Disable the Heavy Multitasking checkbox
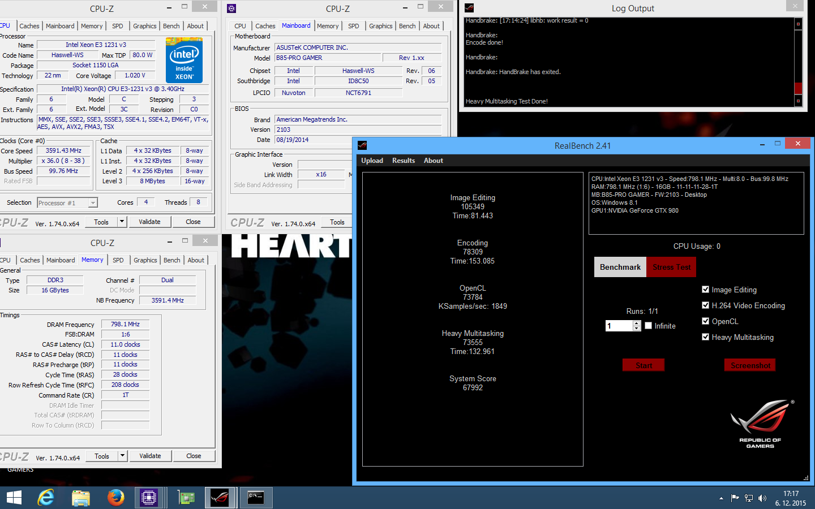The height and width of the screenshot is (509, 815). pos(705,337)
